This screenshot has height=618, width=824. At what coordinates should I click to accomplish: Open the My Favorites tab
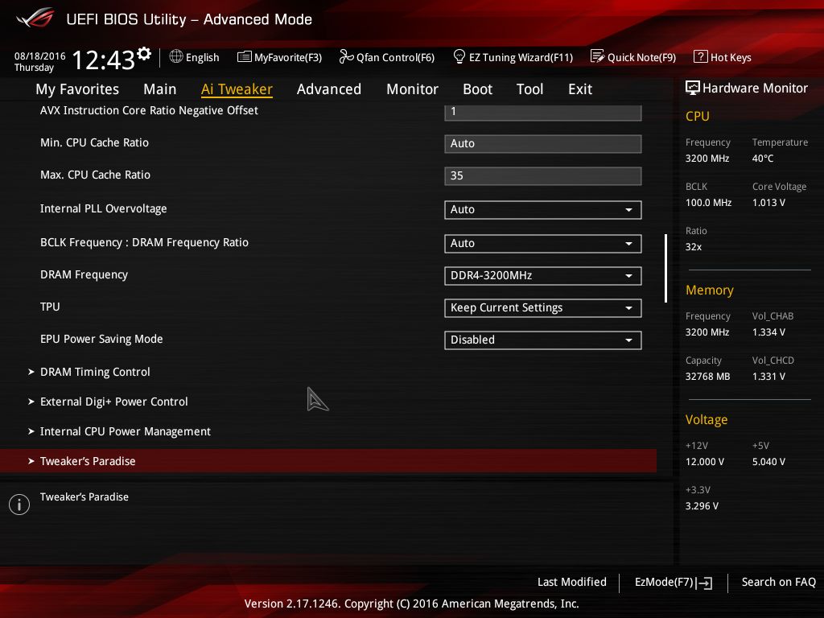tap(77, 89)
